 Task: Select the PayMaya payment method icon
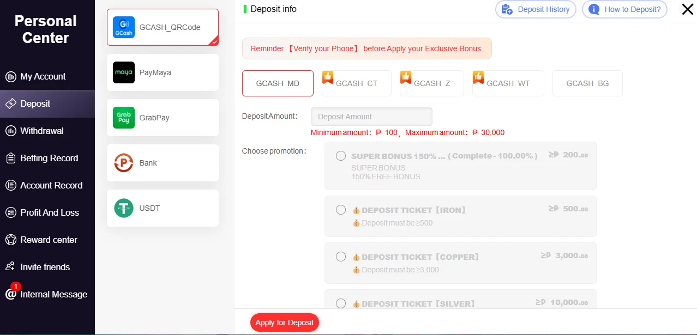(123, 72)
